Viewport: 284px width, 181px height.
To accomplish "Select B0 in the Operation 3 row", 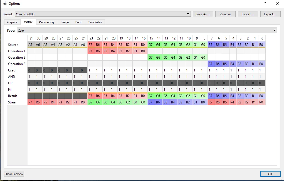I will coord(262,64).
